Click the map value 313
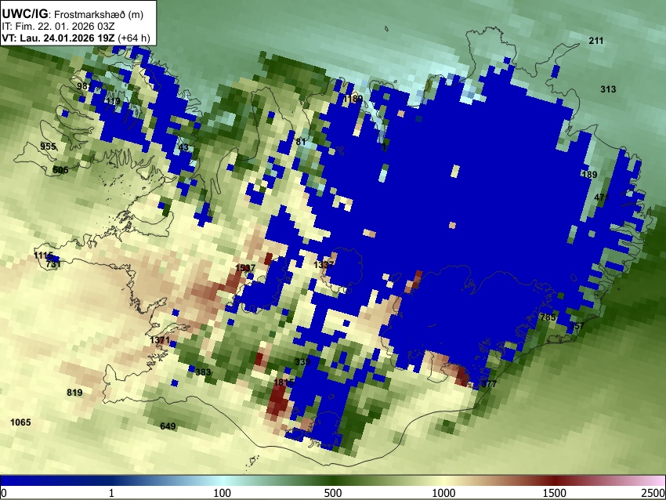The image size is (666, 500). pyautogui.click(x=608, y=89)
